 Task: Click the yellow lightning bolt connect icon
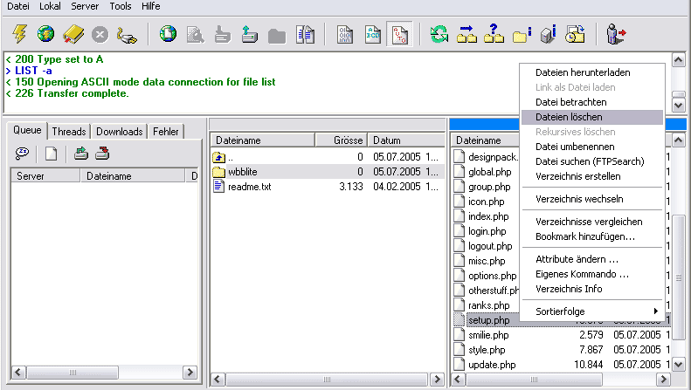19,34
